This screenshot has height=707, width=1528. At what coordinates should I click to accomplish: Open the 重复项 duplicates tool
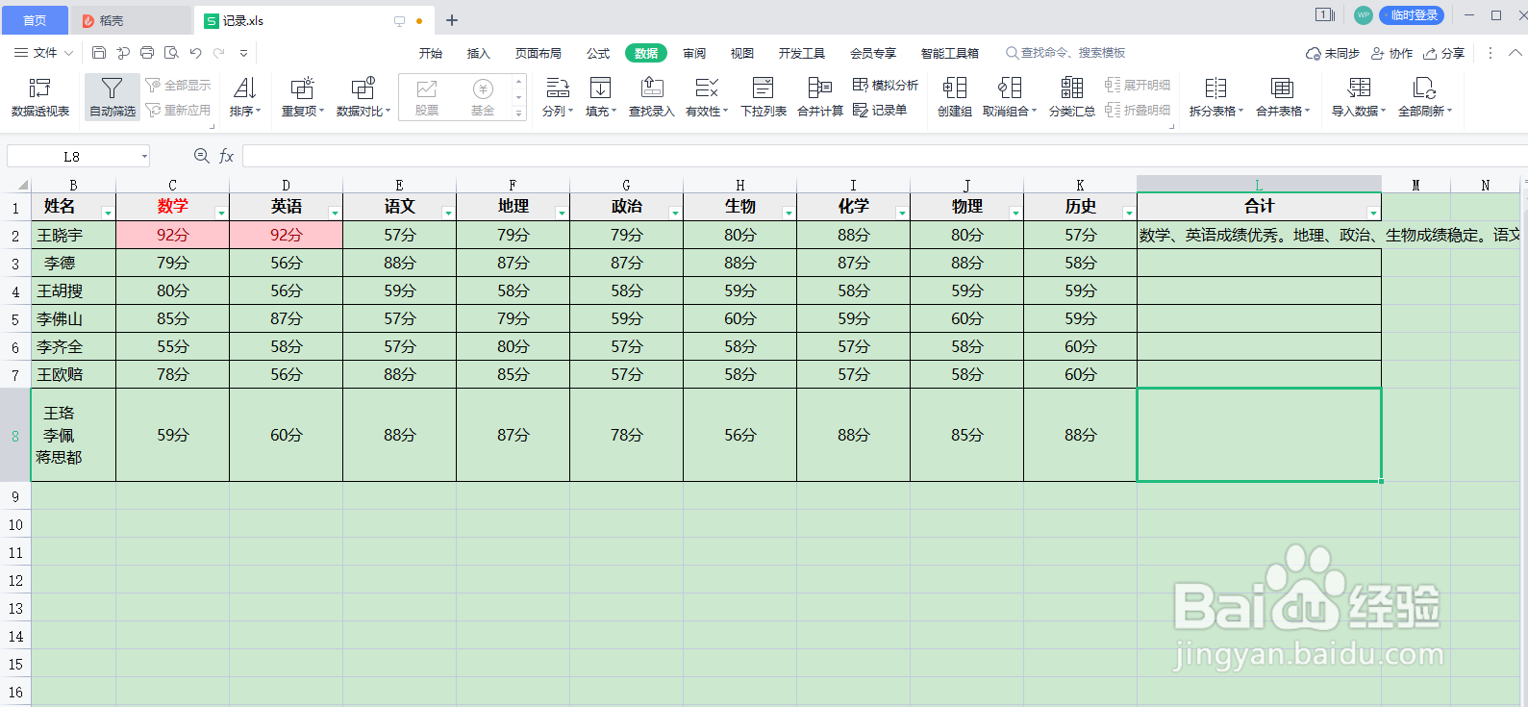(303, 97)
